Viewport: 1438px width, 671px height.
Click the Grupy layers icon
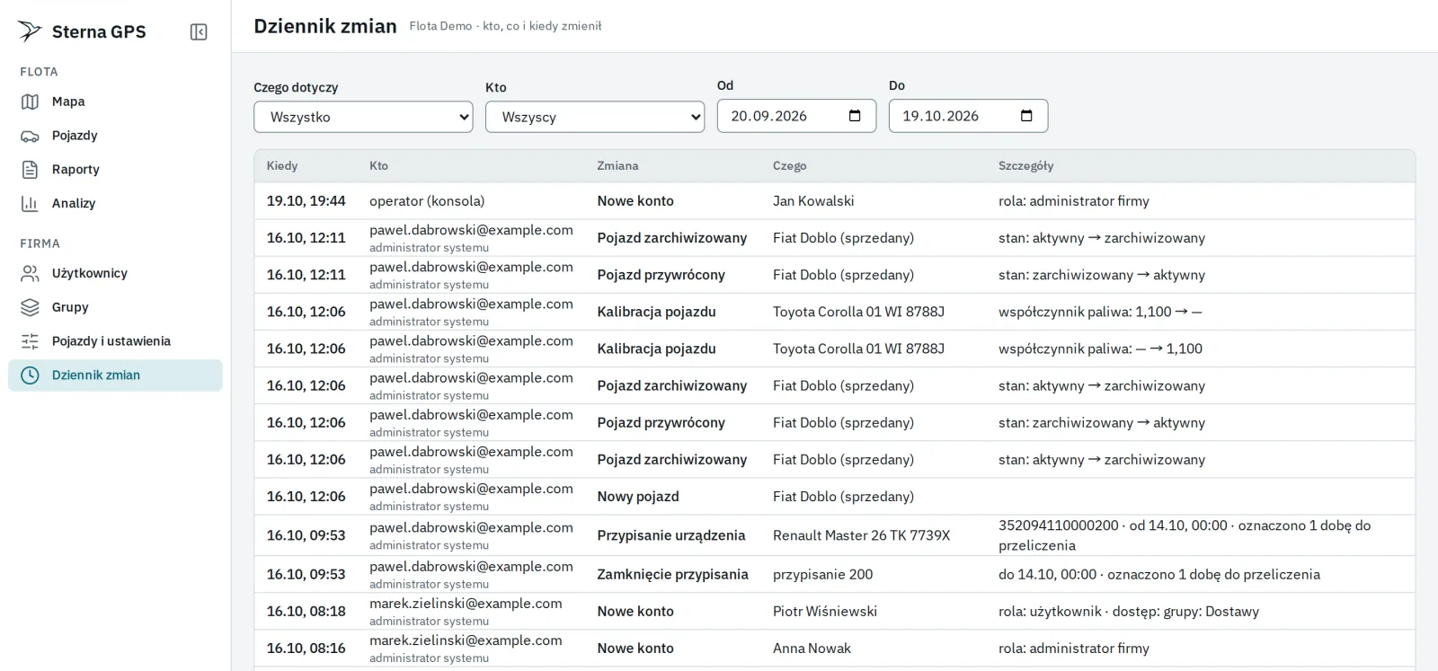[30, 307]
